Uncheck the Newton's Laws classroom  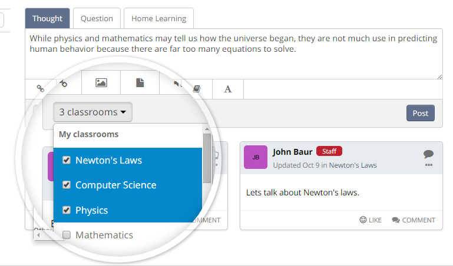click(67, 160)
